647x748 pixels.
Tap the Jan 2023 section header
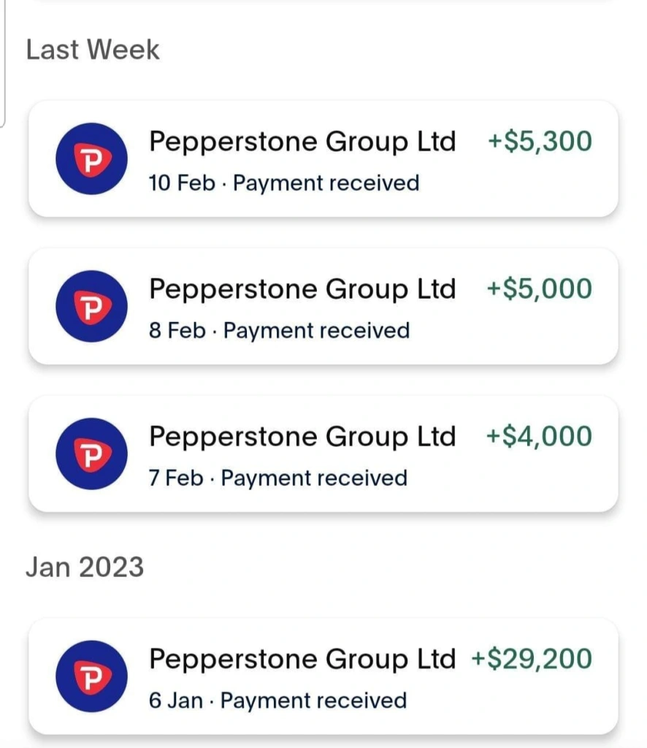click(85, 567)
